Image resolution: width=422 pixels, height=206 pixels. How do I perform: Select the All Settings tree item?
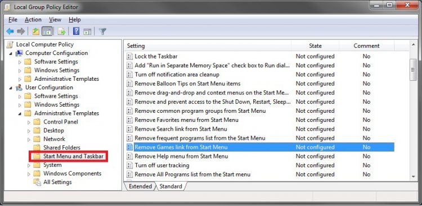pyautogui.click(x=57, y=182)
